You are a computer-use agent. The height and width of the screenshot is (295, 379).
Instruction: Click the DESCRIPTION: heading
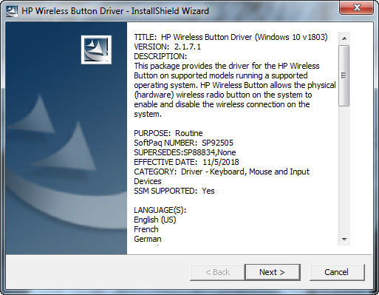click(x=160, y=56)
